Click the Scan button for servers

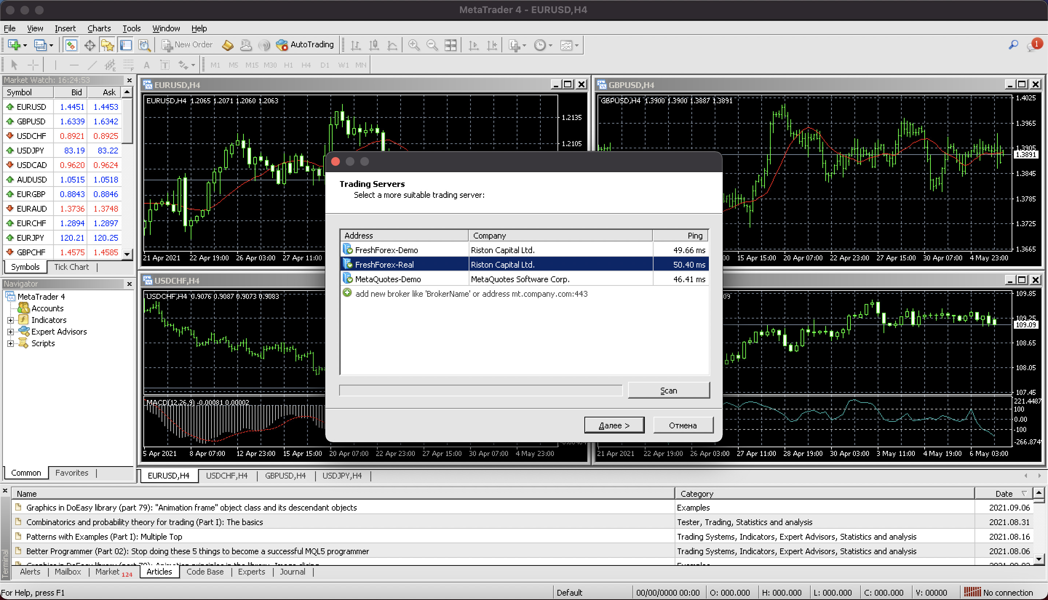coord(668,390)
